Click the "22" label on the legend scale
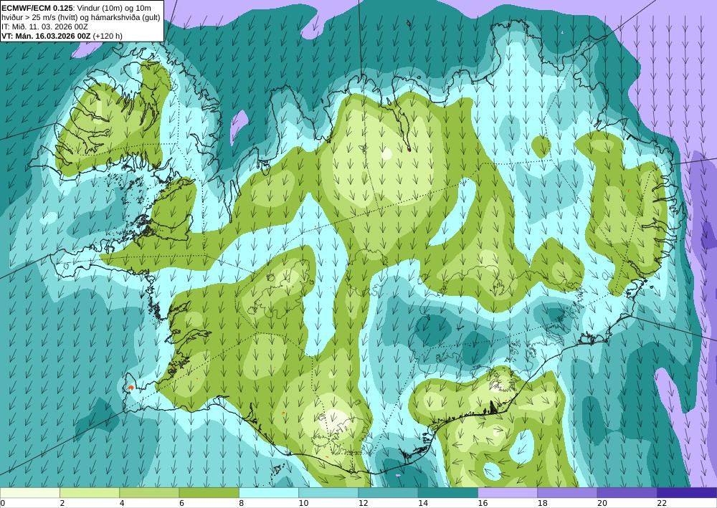The height and width of the screenshot is (508, 717). point(662,503)
